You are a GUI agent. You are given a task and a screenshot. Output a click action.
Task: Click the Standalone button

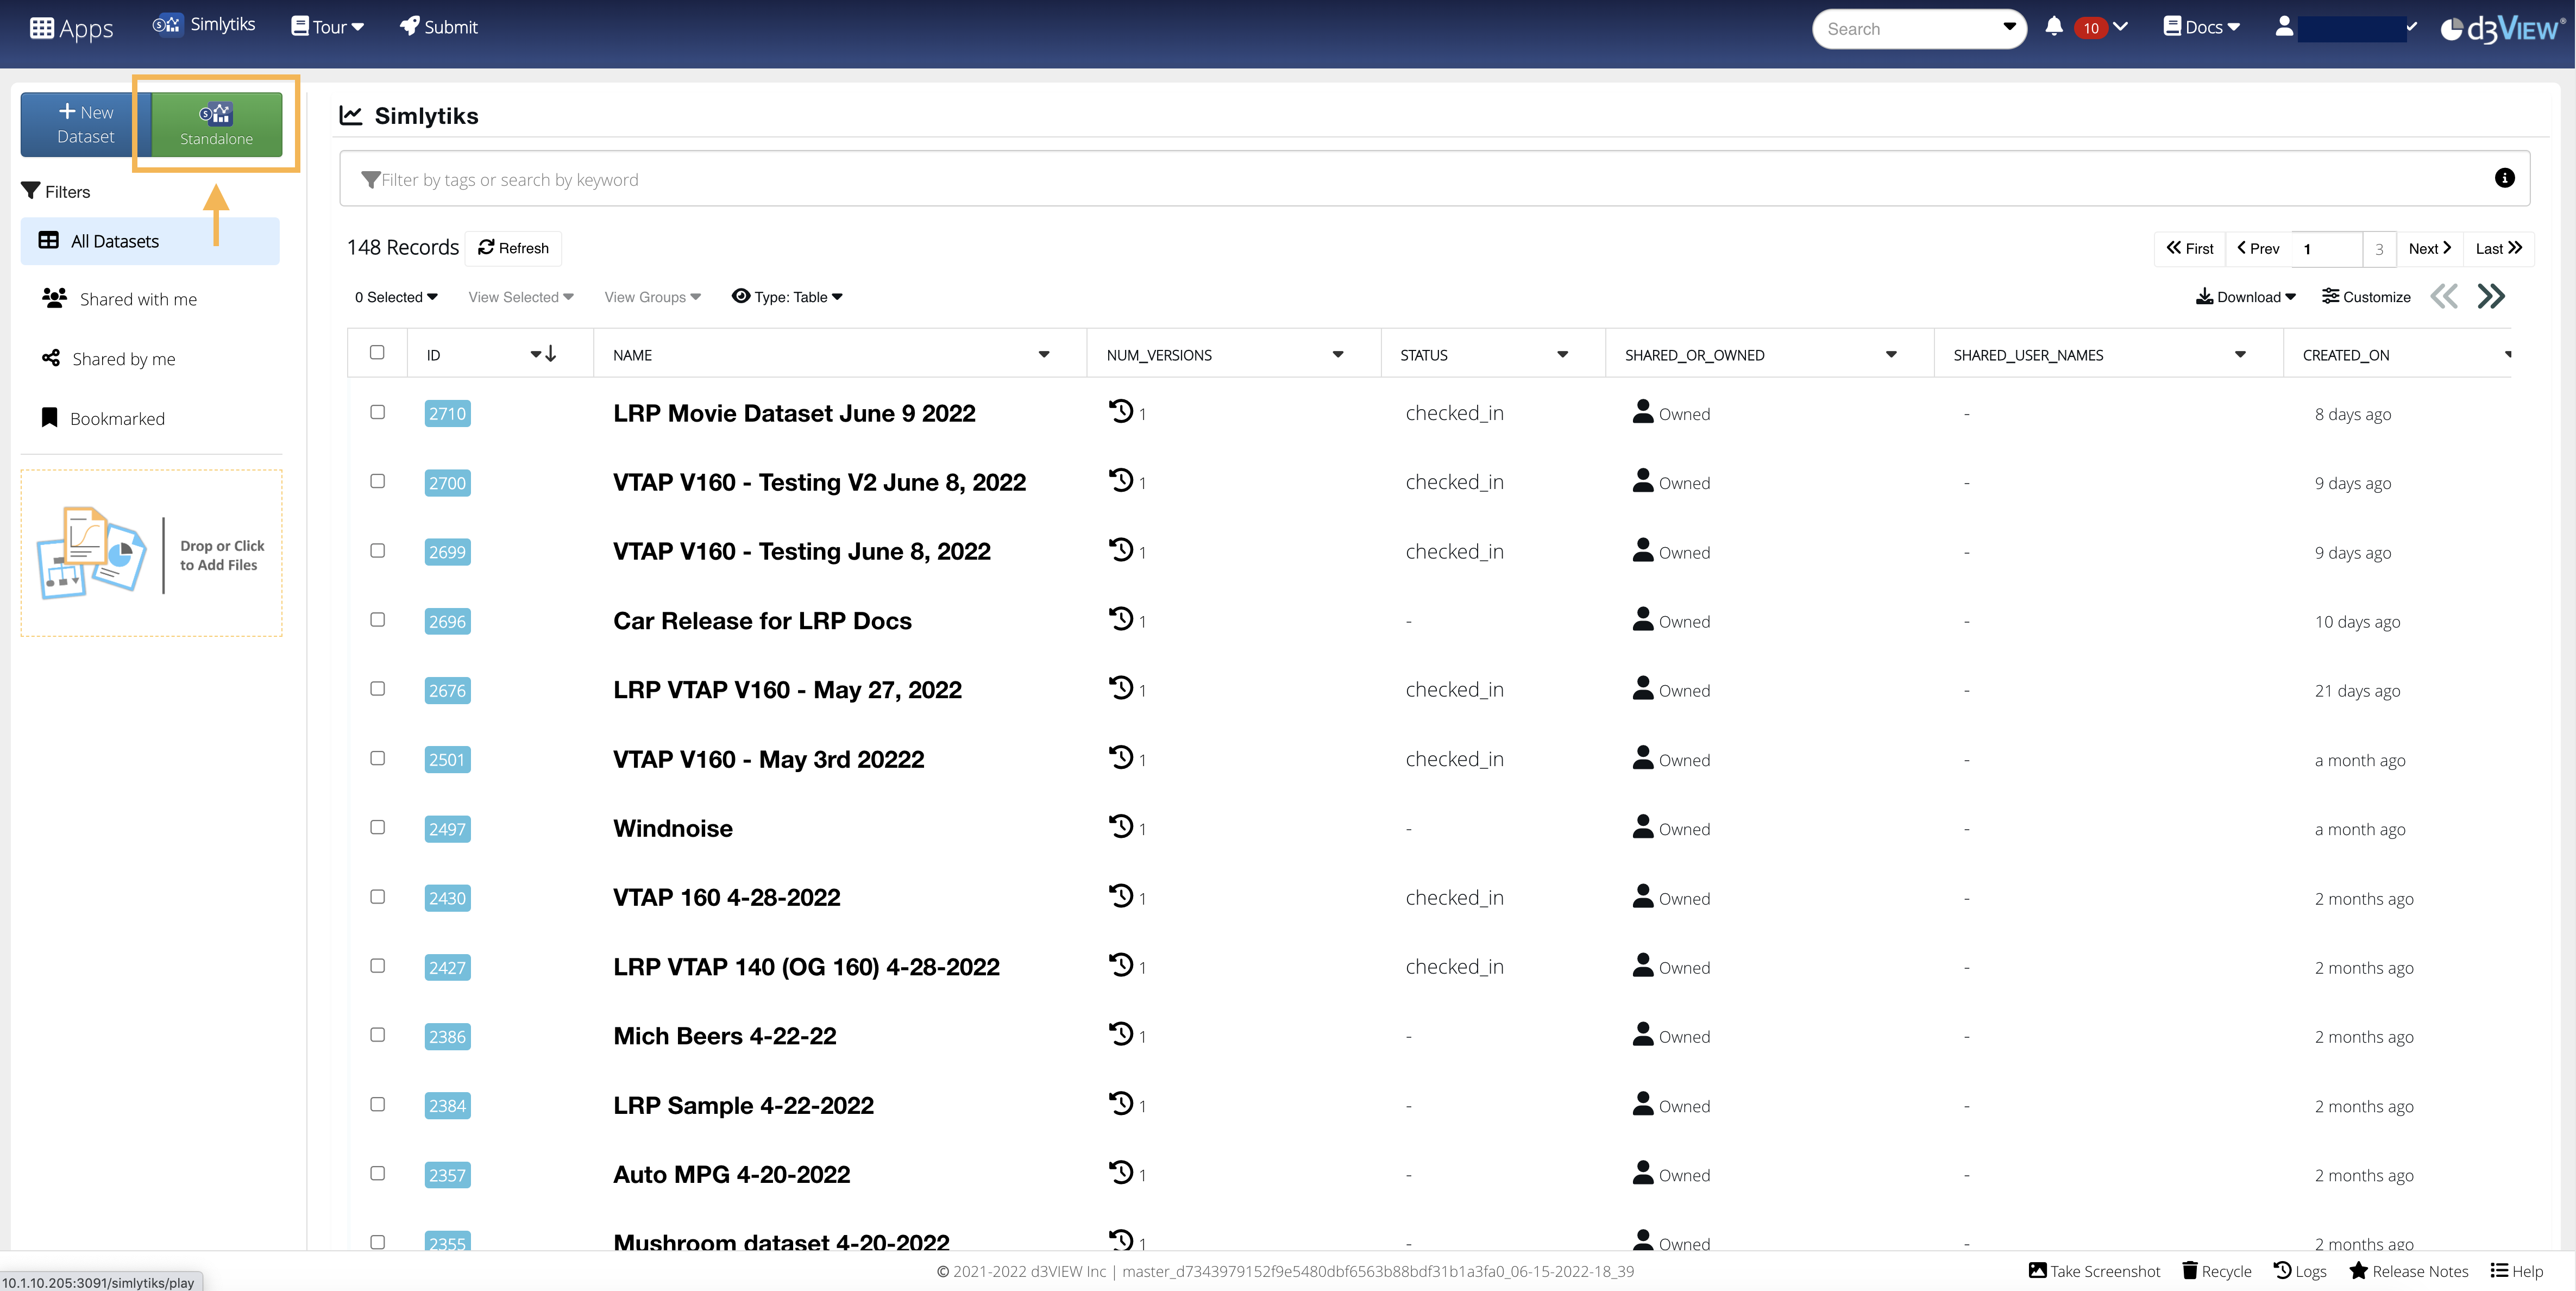tap(217, 124)
